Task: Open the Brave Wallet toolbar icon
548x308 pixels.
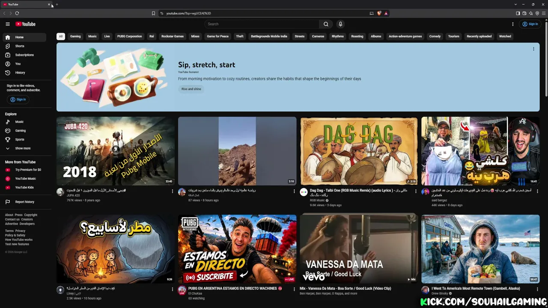Action: 524,13
